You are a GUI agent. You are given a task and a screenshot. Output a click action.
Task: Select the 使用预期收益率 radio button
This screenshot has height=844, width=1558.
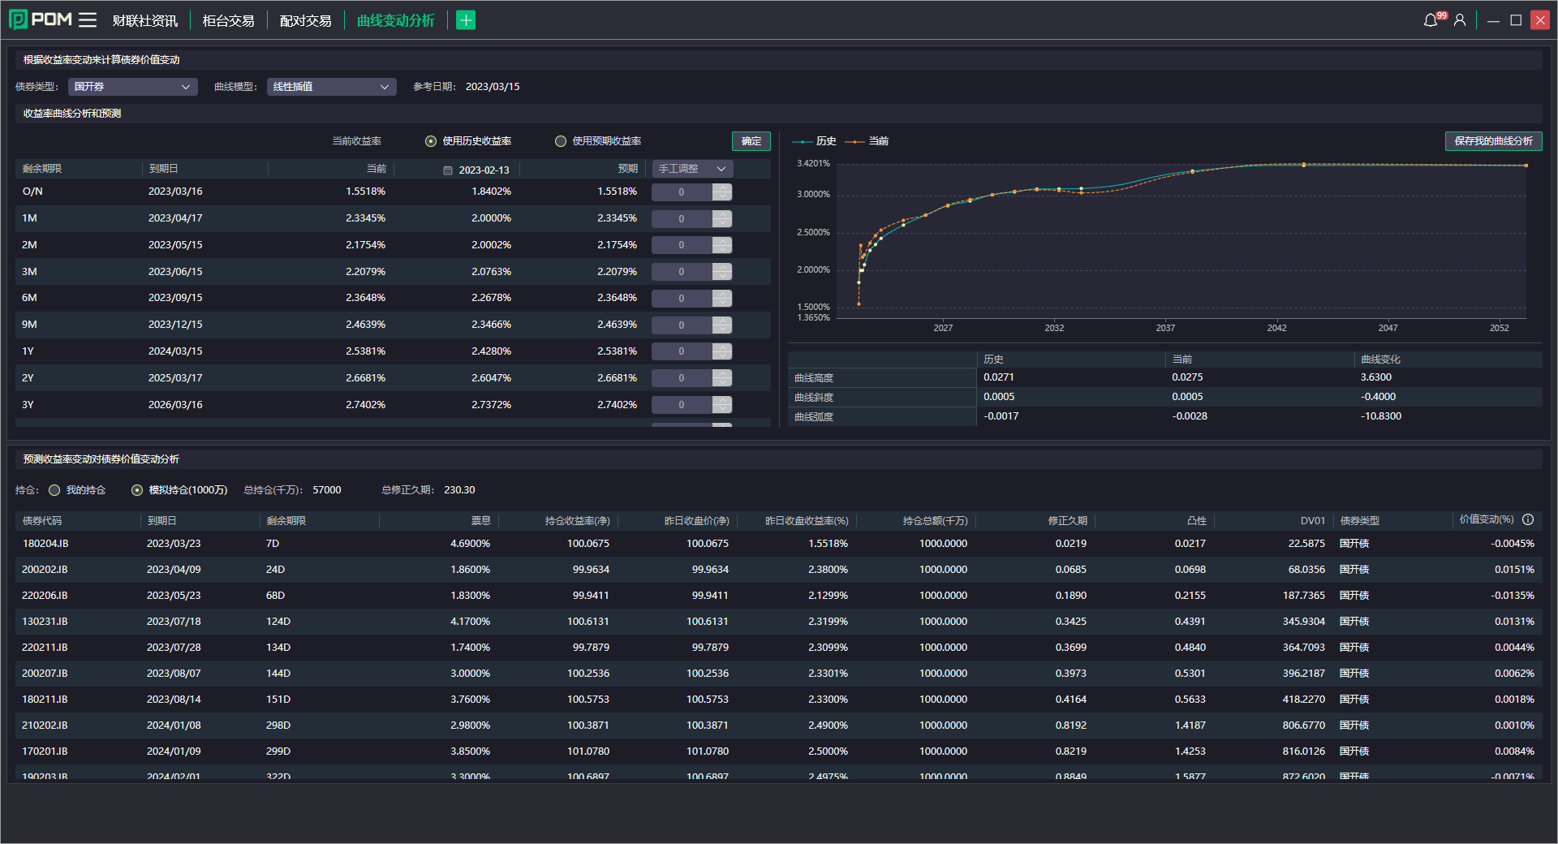[x=561, y=141]
